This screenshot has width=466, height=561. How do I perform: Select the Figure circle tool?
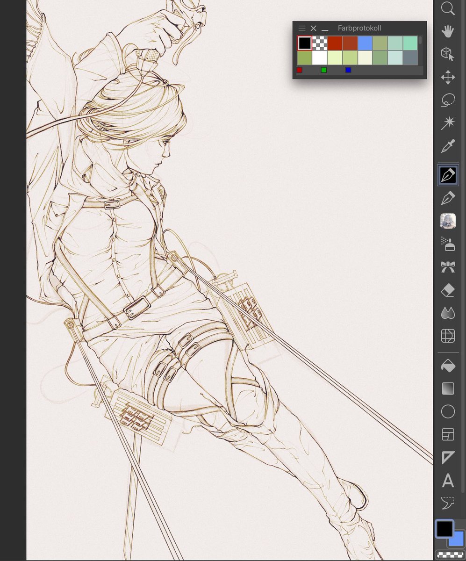[x=448, y=411]
